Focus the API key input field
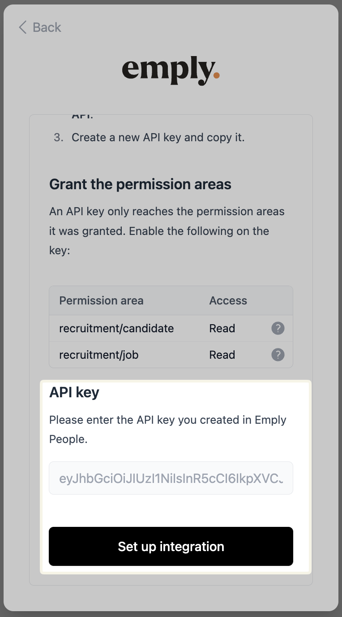 point(171,478)
